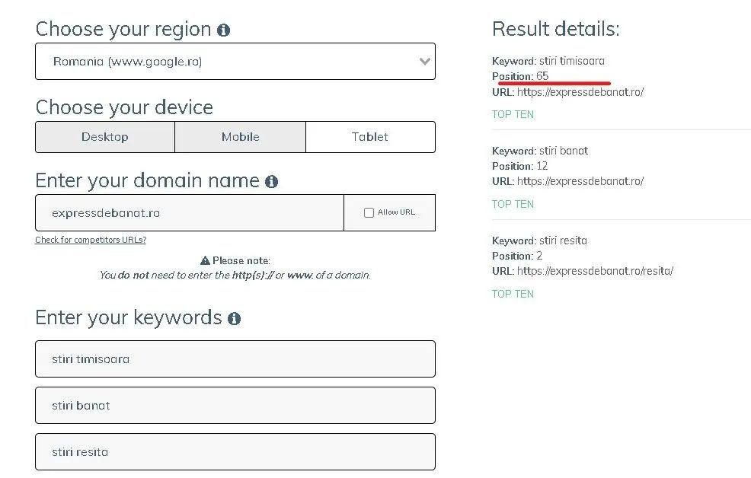The image size is (751, 478).
Task: Switch device to Tablet
Action: (370, 137)
